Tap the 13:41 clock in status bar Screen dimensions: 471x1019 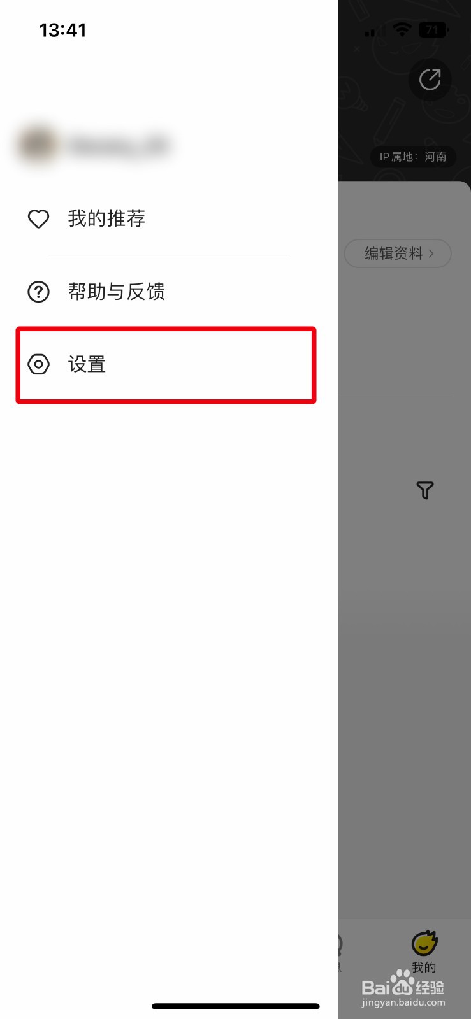pos(62,30)
